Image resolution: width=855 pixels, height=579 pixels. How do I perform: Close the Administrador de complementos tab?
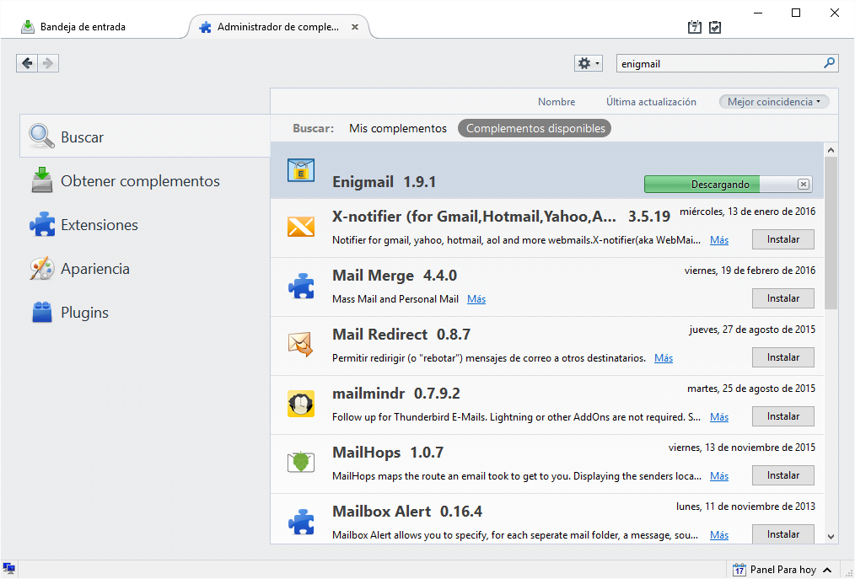pyautogui.click(x=355, y=27)
